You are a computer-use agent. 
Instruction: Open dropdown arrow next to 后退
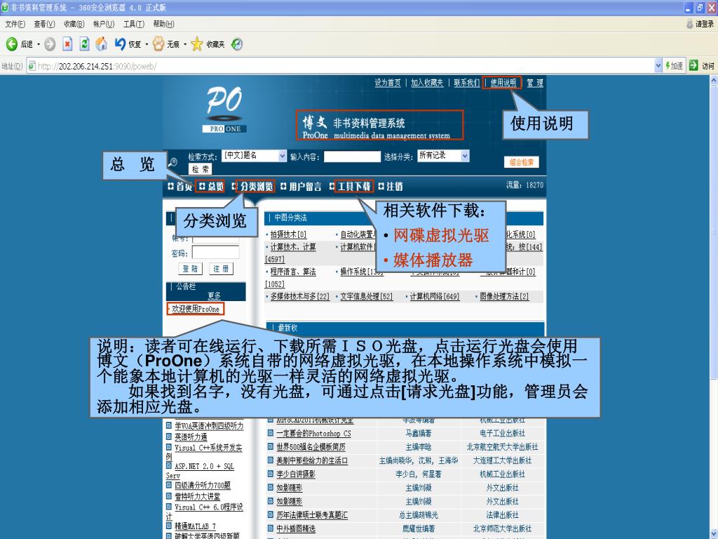click(39, 44)
